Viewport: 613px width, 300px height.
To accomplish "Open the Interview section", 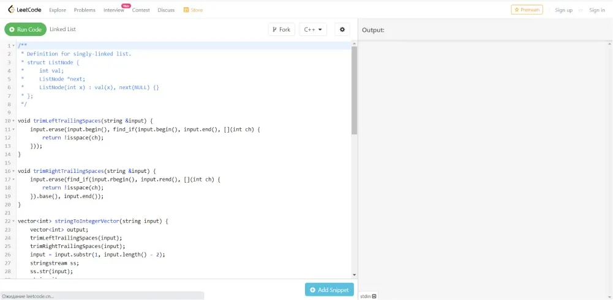I will 113,10.
